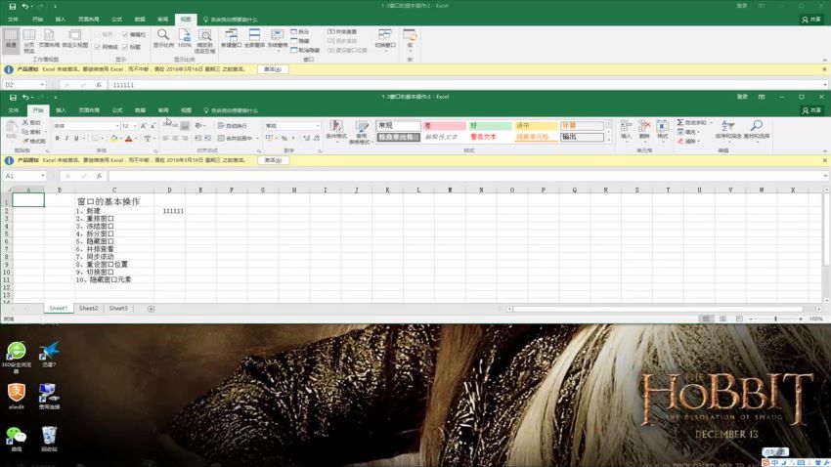Click Underline button in lower window
Image resolution: width=831 pixels, height=467 pixels.
tap(76, 139)
